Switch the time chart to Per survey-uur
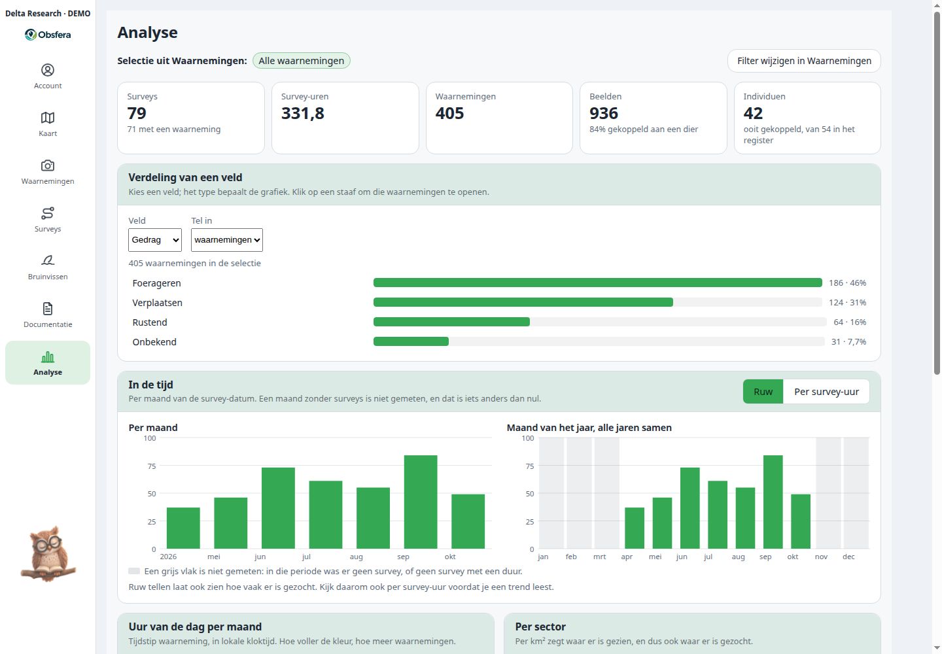Viewport: 942px width, 654px height. 826,392
